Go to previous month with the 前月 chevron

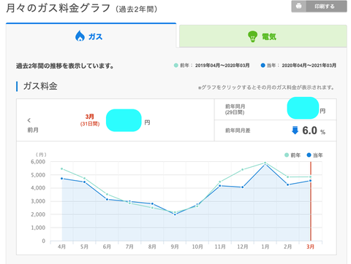pos(29,120)
